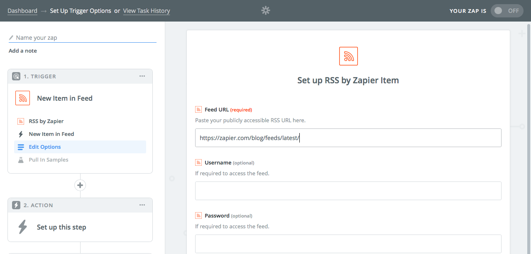Open the action step three-dots menu
The image size is (531, 254).
[142, 205]
